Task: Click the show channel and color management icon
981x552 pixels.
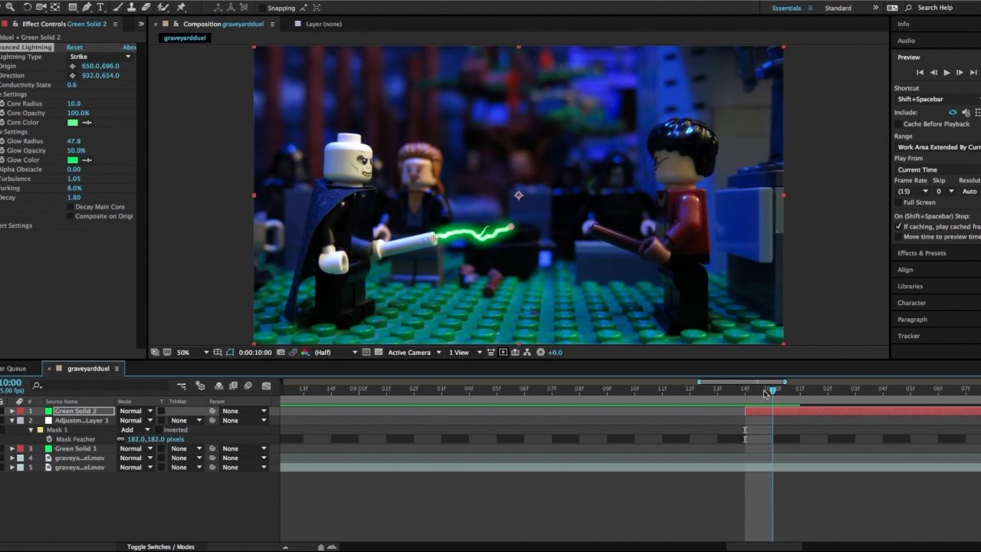Action: point(305,353)
